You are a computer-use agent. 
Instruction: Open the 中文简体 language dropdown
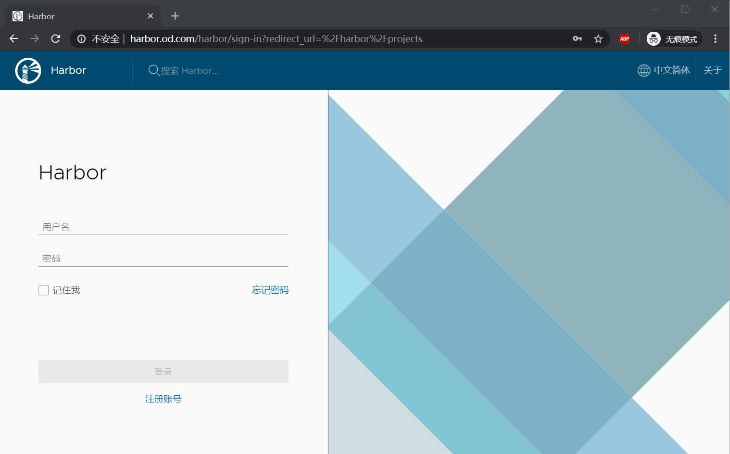pyautogui.click(x=664, y=70)
